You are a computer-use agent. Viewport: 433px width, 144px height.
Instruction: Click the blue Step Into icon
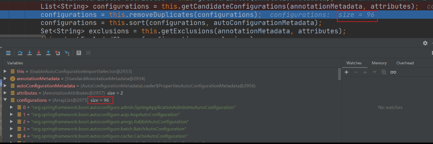tap(30, 53)
